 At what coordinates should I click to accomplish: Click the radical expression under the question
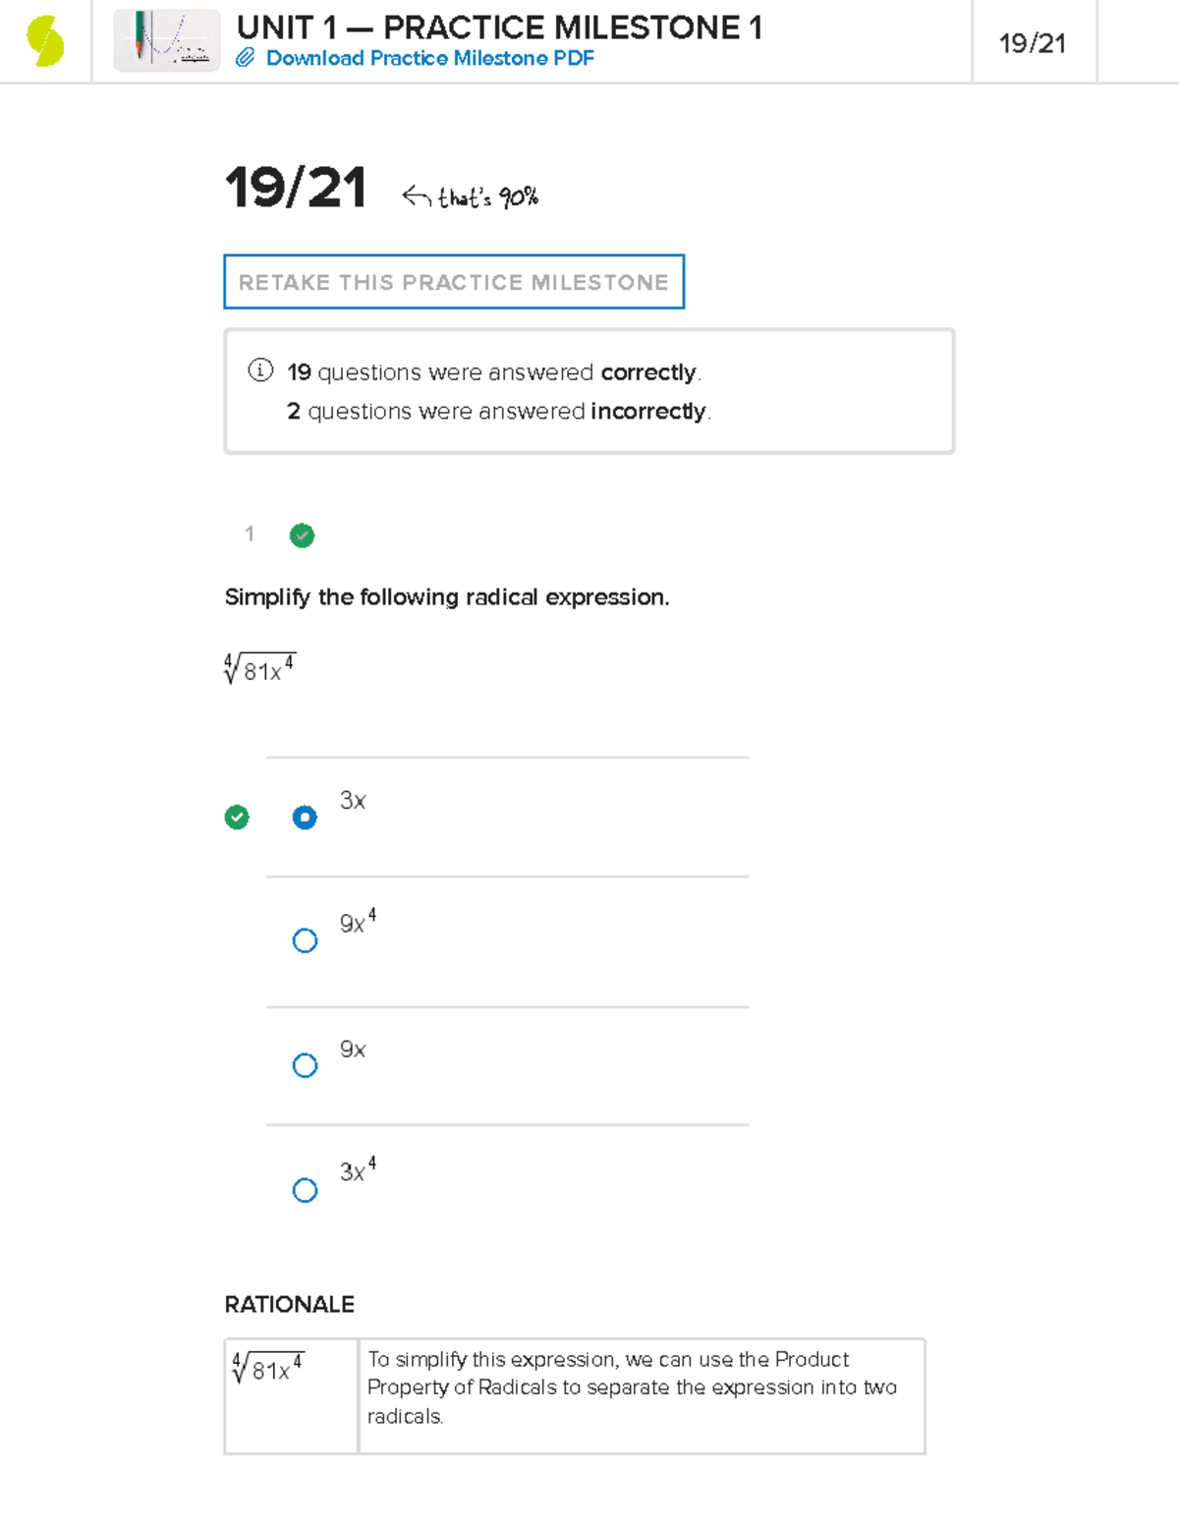pyautogui.click(x=260, y=669)
